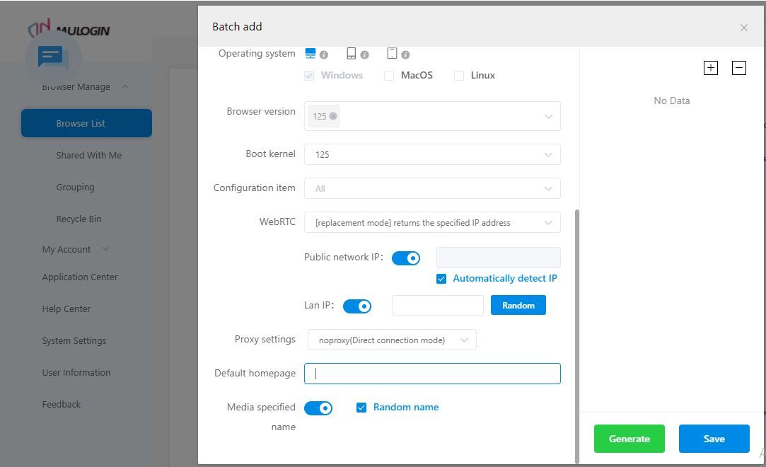Select the mobile phone operating system icon
This screenshot has width=766, height=467.
(x=352, y=53)
